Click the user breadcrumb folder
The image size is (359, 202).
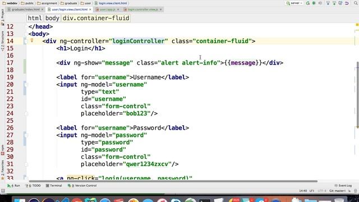click(x=86, y=3)
